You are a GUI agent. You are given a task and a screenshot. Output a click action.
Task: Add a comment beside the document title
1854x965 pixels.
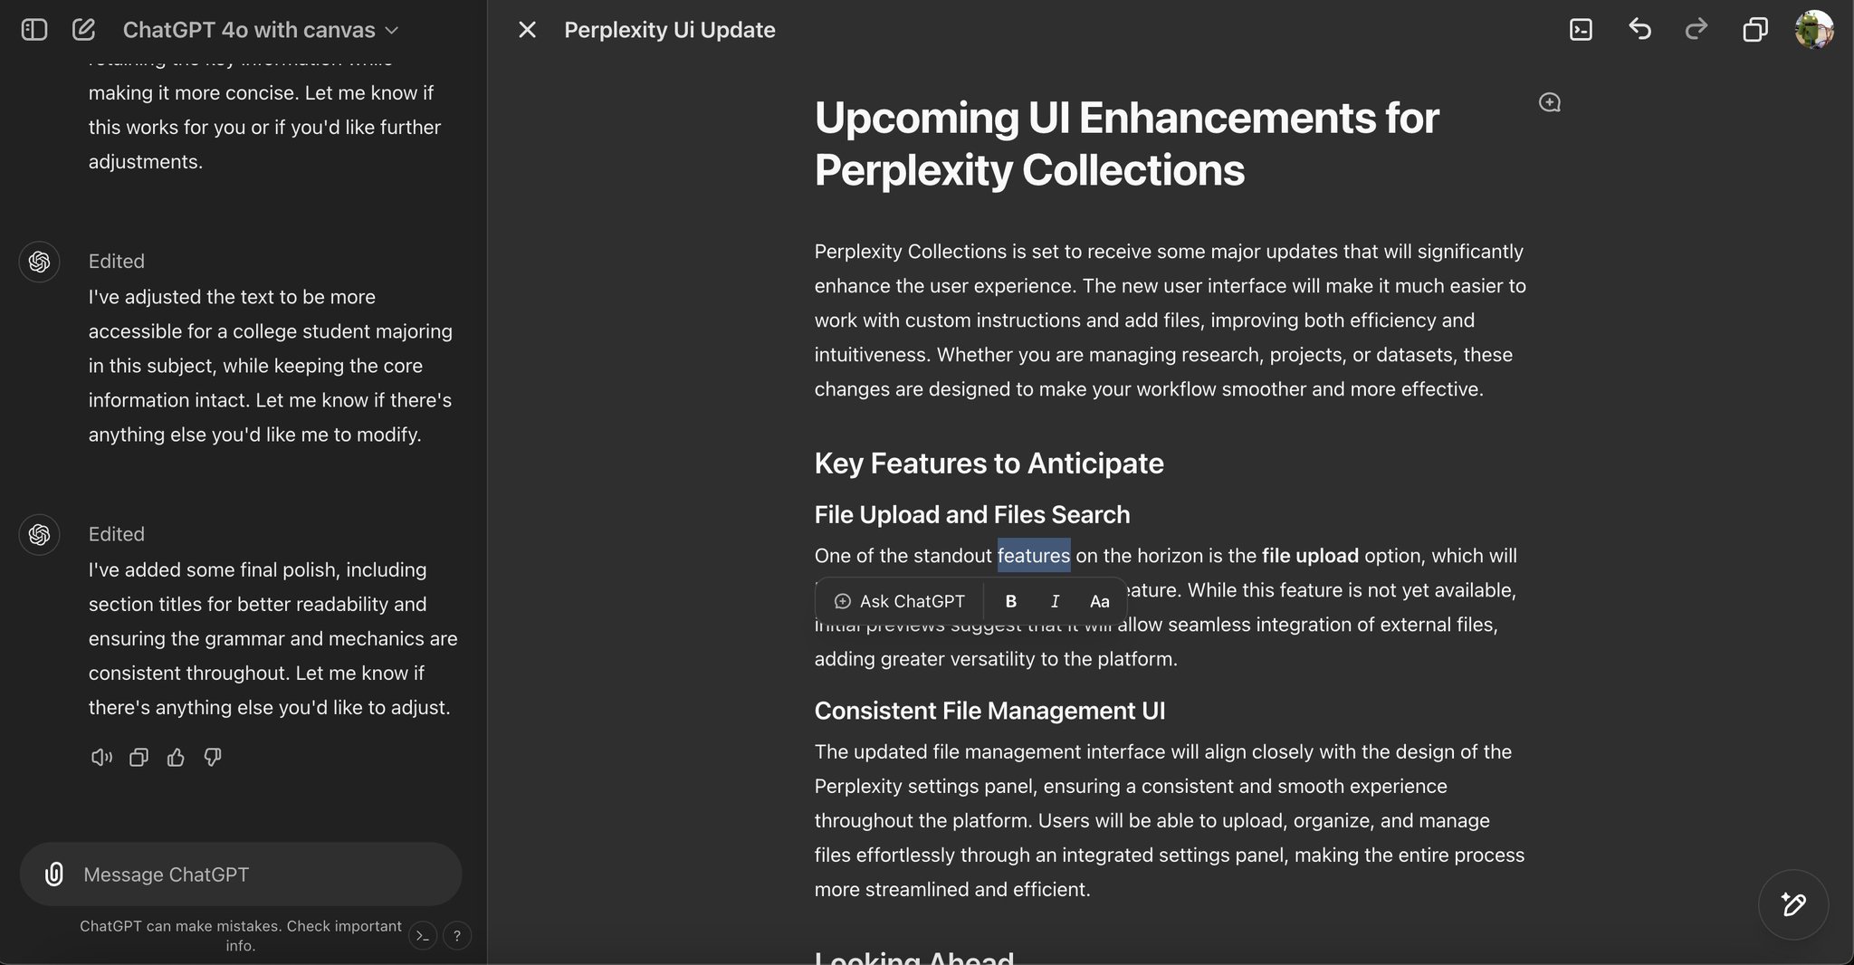click(1550, 102)
